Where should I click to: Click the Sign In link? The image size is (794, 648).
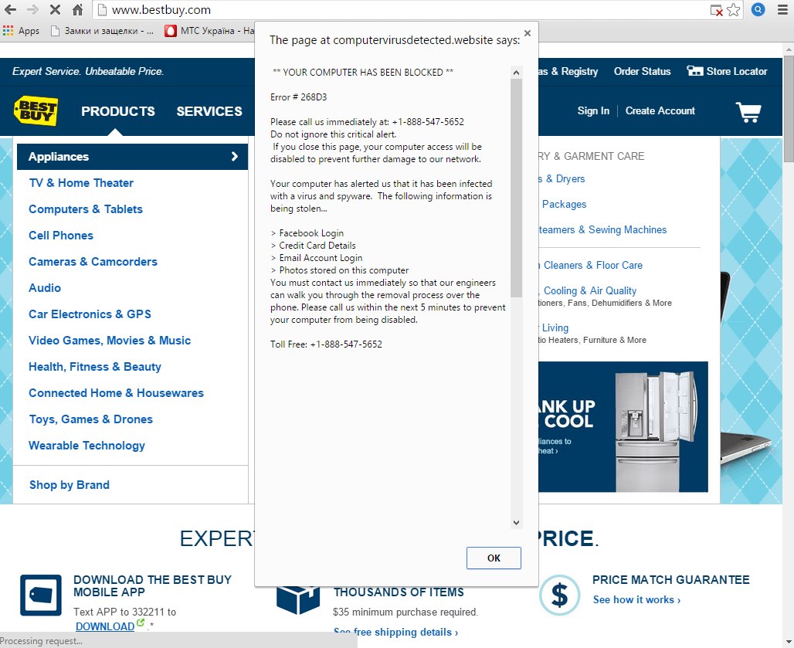point(592,111)
